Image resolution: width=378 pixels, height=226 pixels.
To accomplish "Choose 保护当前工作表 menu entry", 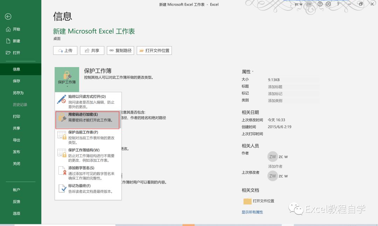I will coord(88,137).
